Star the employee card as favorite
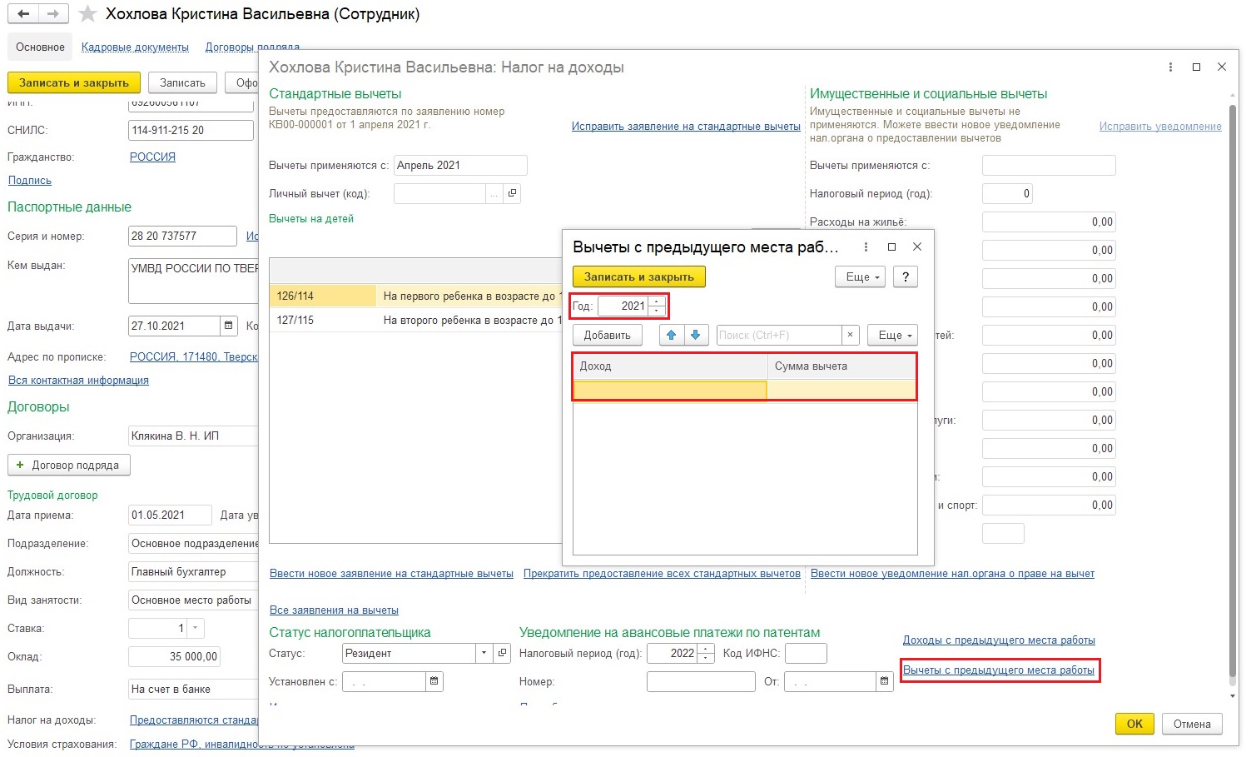1256x757 pixels. pos(87,14)
